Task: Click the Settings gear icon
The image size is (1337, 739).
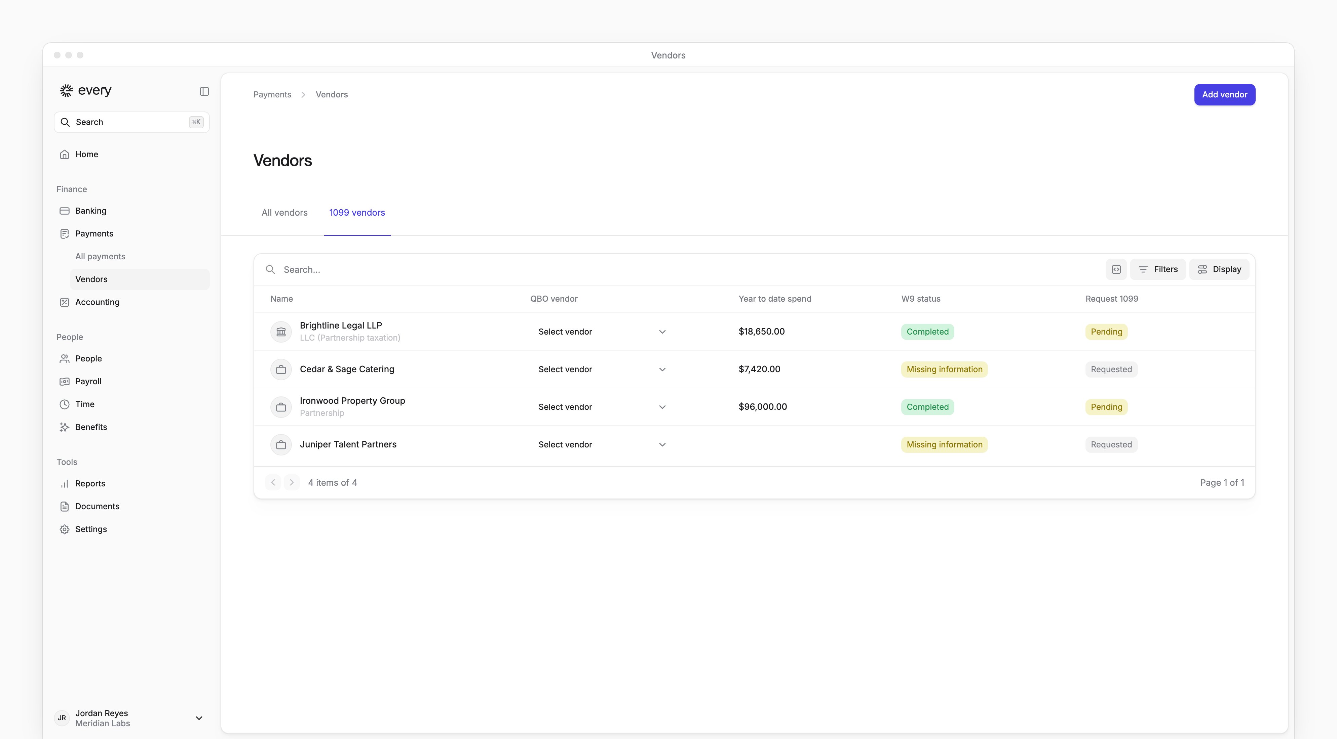Action: [64, 529]
